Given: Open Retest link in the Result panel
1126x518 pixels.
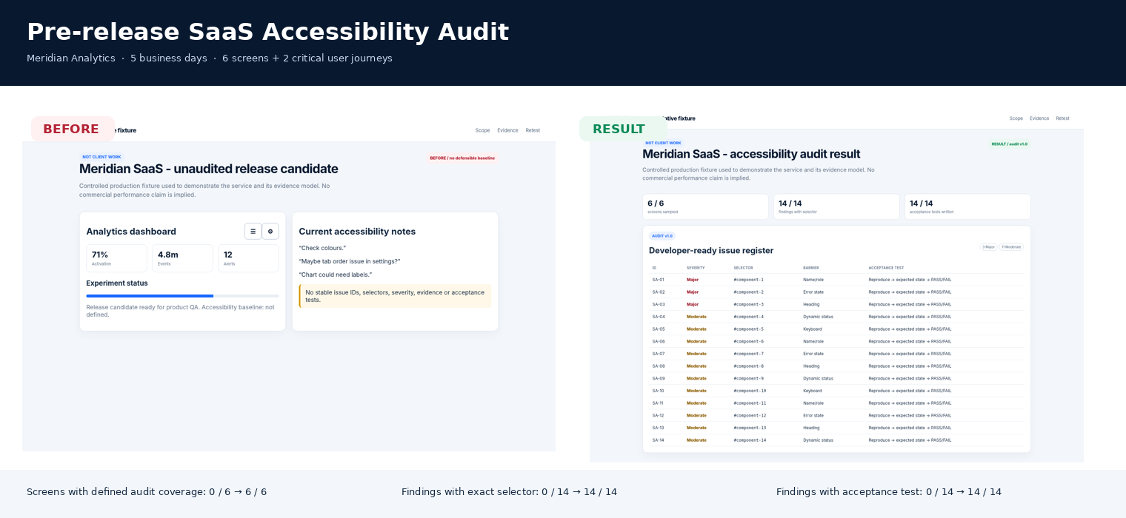Looking at the screenshot, I should point(1063,118).
